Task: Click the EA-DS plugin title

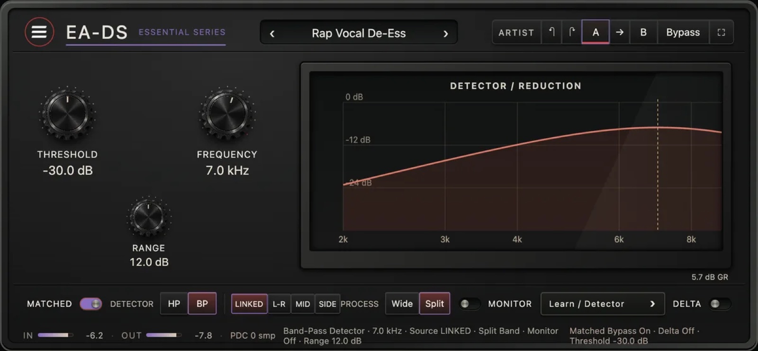Action: [97, 33]
